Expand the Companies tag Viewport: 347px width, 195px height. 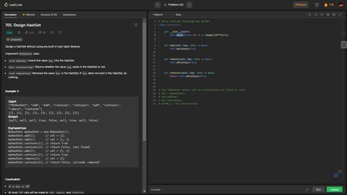pos(14,40)
